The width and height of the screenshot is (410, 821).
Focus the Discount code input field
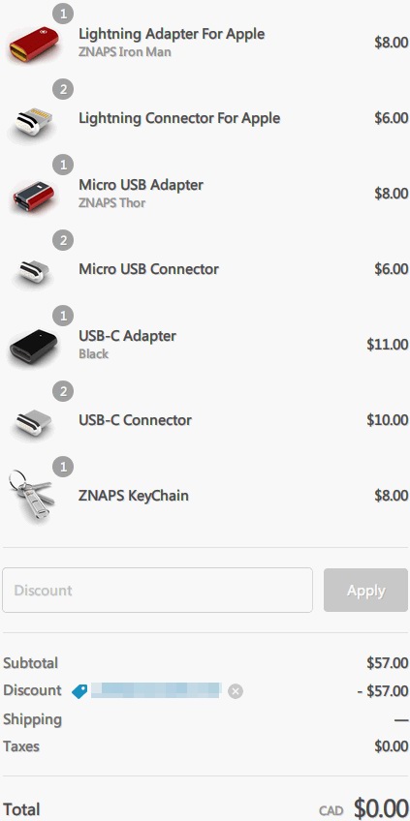pos(157,591)
